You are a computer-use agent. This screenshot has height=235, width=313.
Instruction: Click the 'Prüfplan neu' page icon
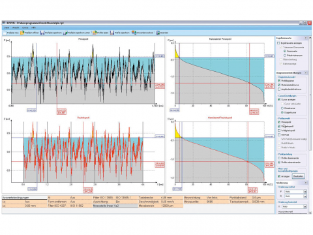pyautogui.click(x=5, y=33)
